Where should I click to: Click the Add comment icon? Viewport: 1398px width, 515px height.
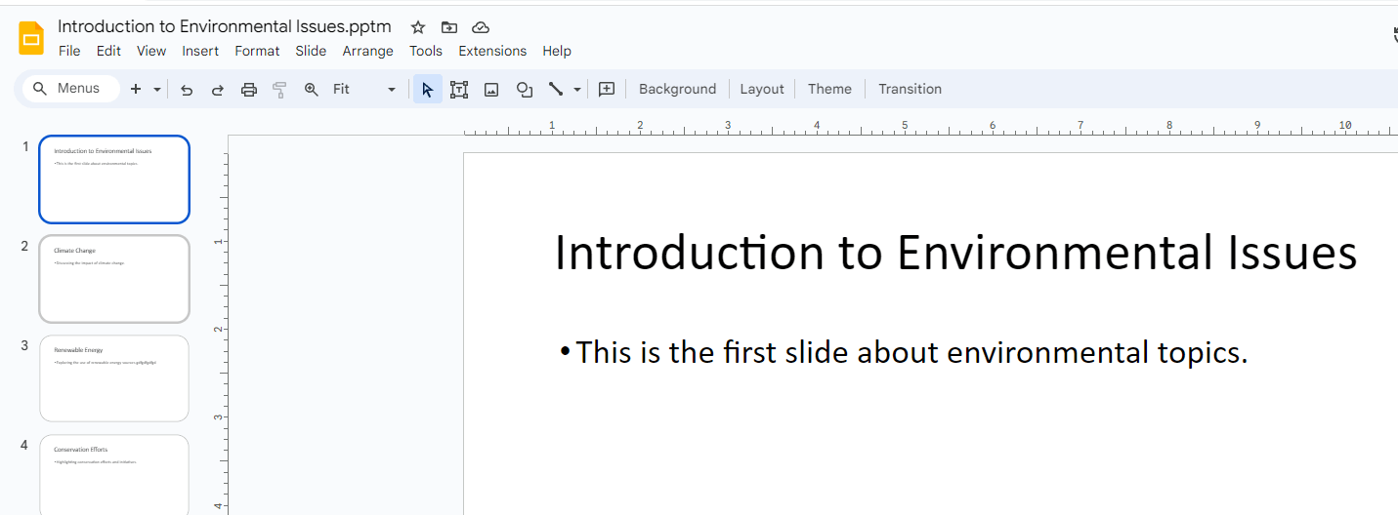[607, 90]
